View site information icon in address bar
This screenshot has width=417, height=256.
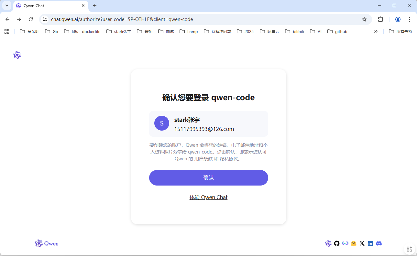coord(45,19)
